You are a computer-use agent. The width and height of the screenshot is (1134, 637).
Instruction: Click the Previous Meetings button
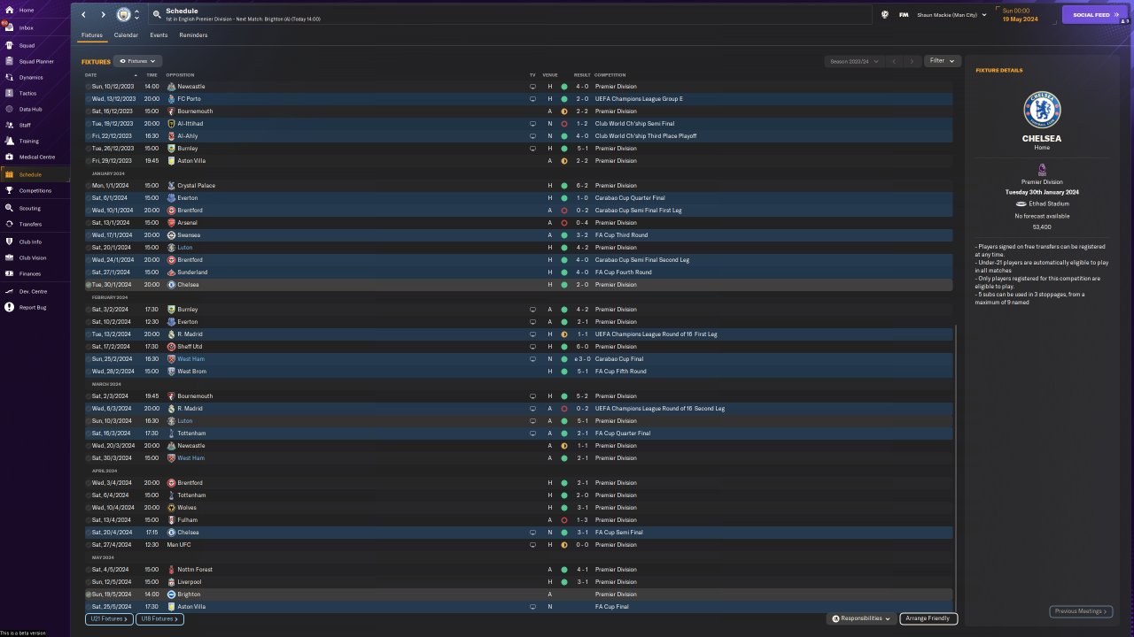pos(1081,611)
